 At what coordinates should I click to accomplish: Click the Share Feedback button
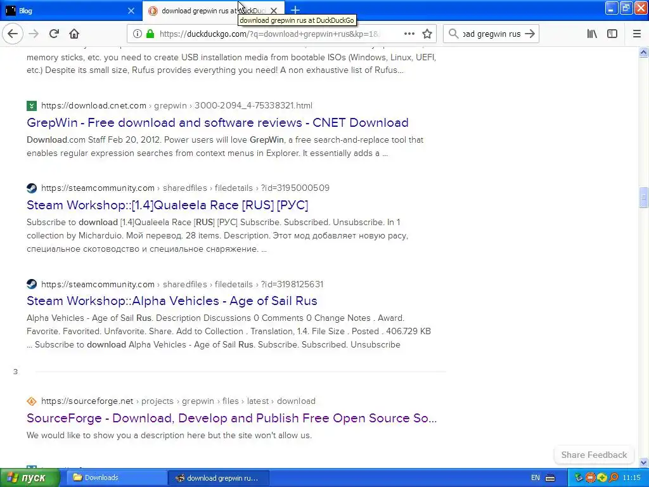594,455
